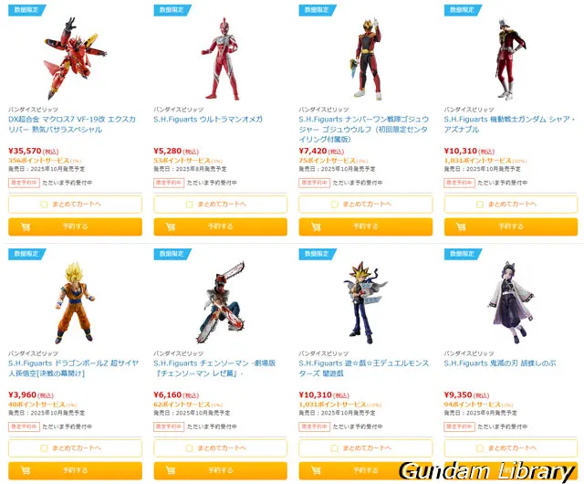
Task: Click cart icon under Ultraman Omega figure
Action: point(171,226)
